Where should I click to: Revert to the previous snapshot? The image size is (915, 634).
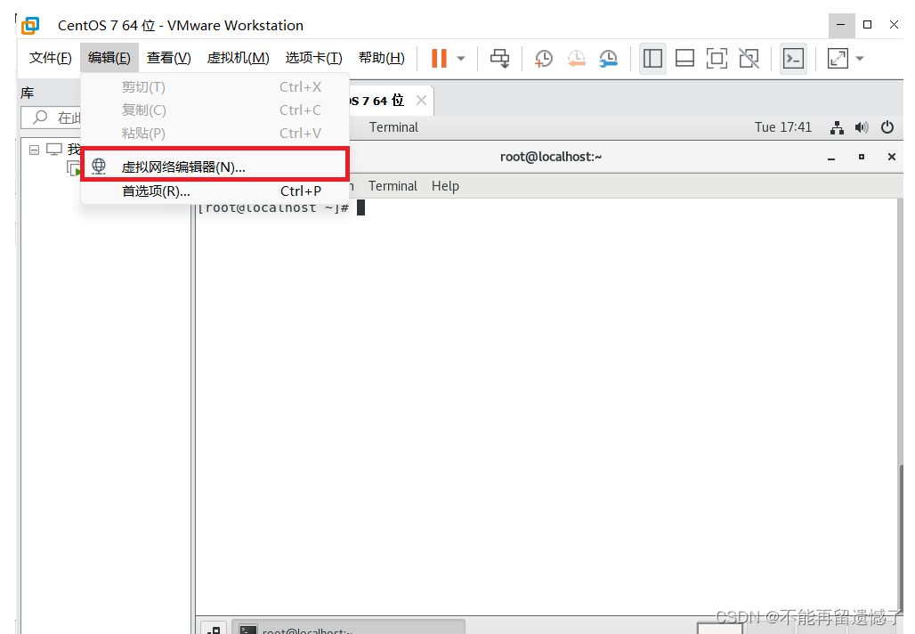click(x=576, y=59)
